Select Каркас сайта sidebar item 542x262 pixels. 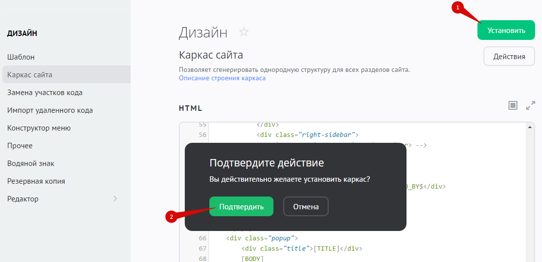click(x=30, y=75)
